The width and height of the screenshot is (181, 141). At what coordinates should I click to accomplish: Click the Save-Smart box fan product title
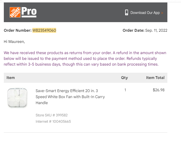coord(70,97)
